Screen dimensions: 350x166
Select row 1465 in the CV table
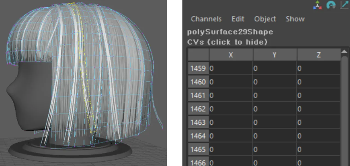(x=198, y=149)
